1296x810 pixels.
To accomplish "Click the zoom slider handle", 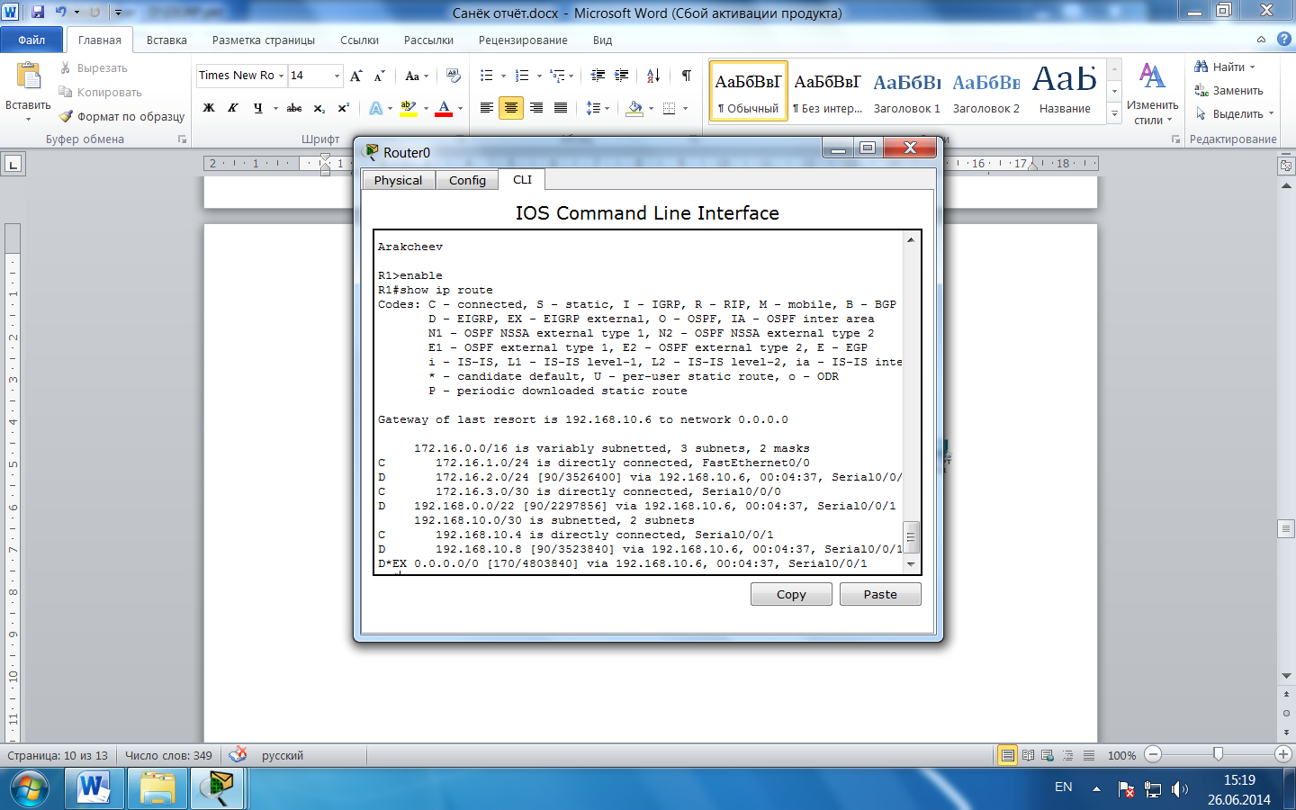I will [x=1218, y=754].
